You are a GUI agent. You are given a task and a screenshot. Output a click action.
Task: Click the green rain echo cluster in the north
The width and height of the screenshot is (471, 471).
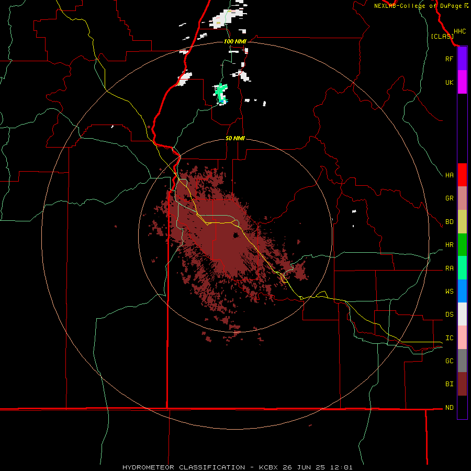221,93
